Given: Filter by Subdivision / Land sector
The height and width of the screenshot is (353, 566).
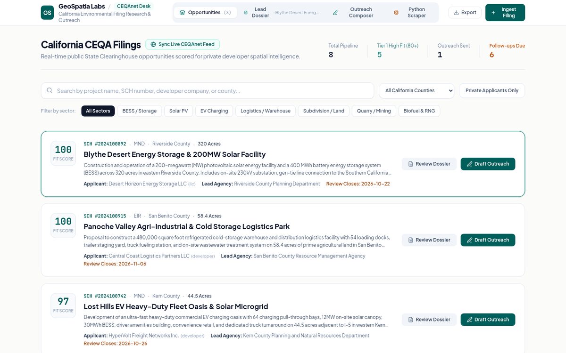Looking at the screenshot, I should (x=324, y=111).
